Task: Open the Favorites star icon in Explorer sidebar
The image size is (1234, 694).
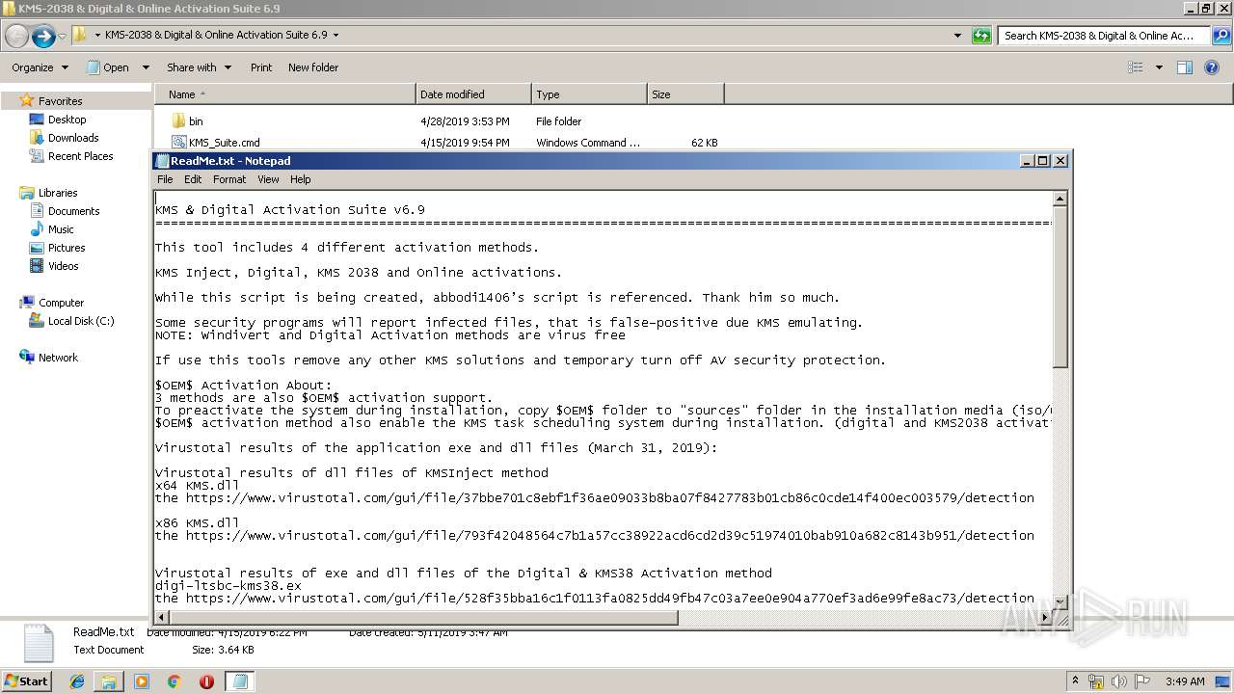Action: pos(27,100)
